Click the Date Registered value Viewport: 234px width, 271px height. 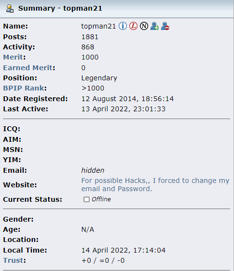click(x=127, y=99)
